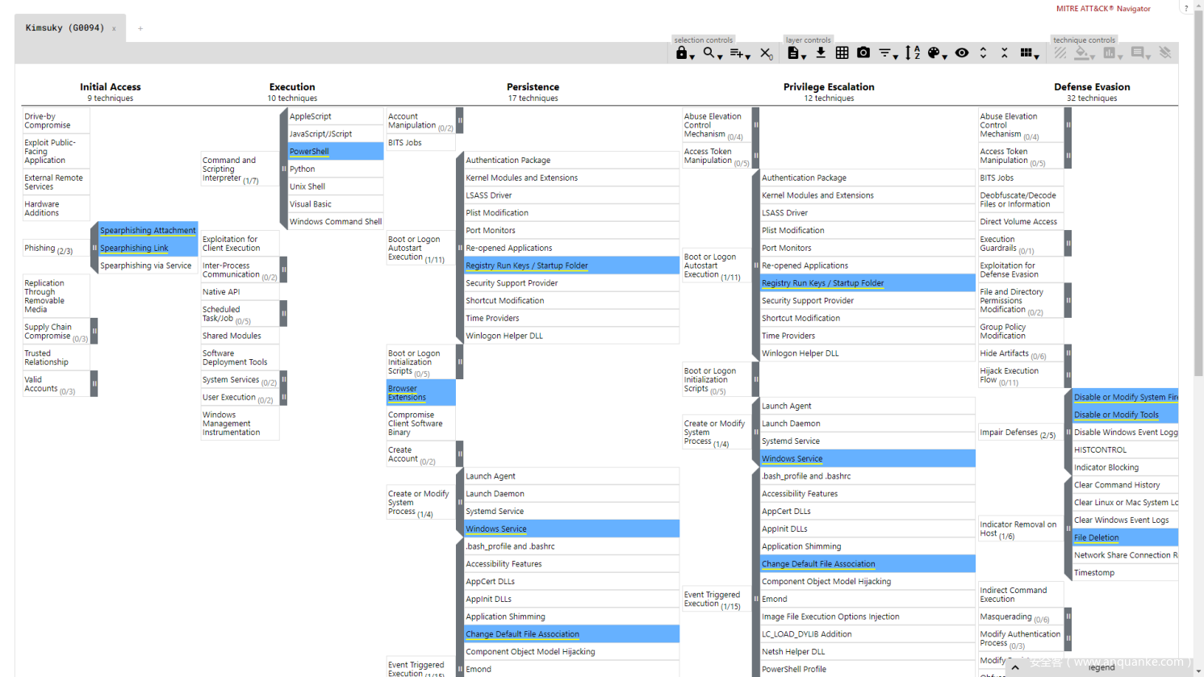Viewport: 1204px width, 677px height.
Task: Download the layer as JSON
Action: (x=821, y=53)
